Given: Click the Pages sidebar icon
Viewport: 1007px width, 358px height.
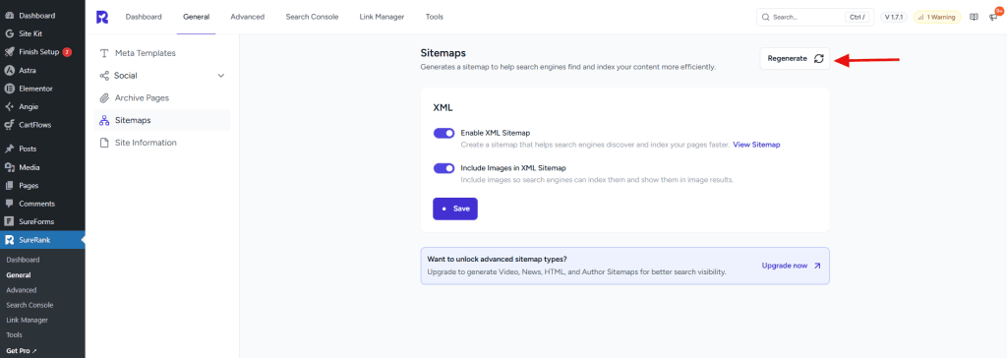Looking at the screenshot, I should [x=10, y=185].
